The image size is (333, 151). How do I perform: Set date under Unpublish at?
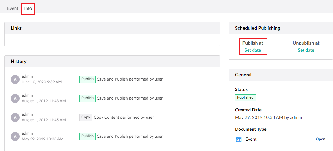tap(306, 50)
